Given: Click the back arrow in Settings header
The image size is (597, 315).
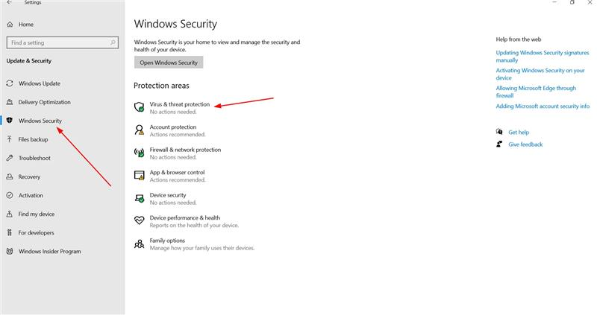Looking at the screenshot, I should (10, 2).
